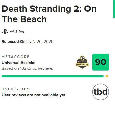Screen dimensions: 115x114
Task: Open Based on 103 Critic Reviews link
Action: tap(27, 68)
